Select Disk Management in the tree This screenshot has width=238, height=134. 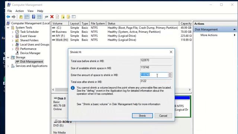click(31, 61)
